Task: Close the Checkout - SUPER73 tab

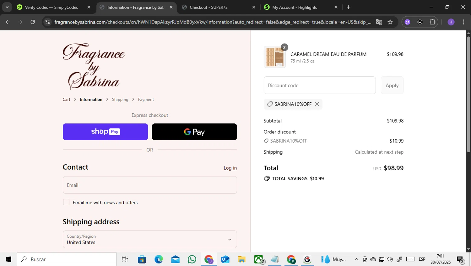Action: pyautogui.click(x=254, y=7)
